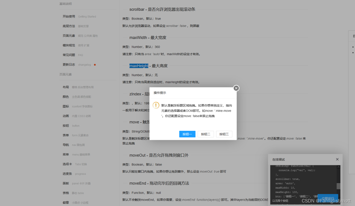Select 颜色 in the sidebar
This screenshot has height=206, width=355.
click(66, 97)
